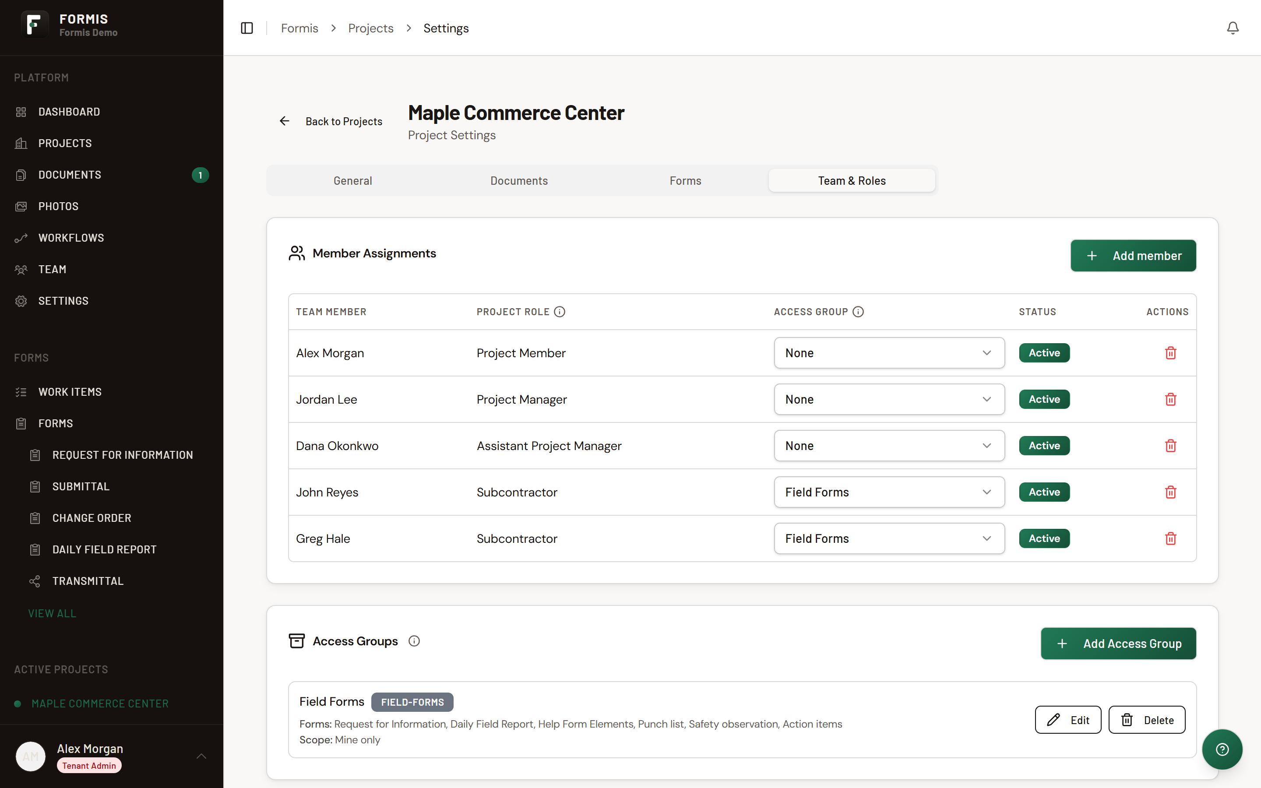
Task: Click Jordan Lee's Active status badge
Action: (x=1044, y=399)
